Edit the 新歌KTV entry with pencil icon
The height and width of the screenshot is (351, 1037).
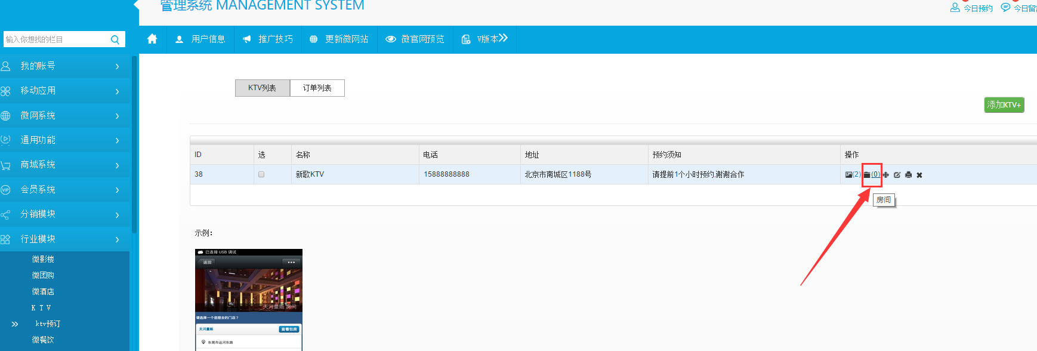point(897,175)
